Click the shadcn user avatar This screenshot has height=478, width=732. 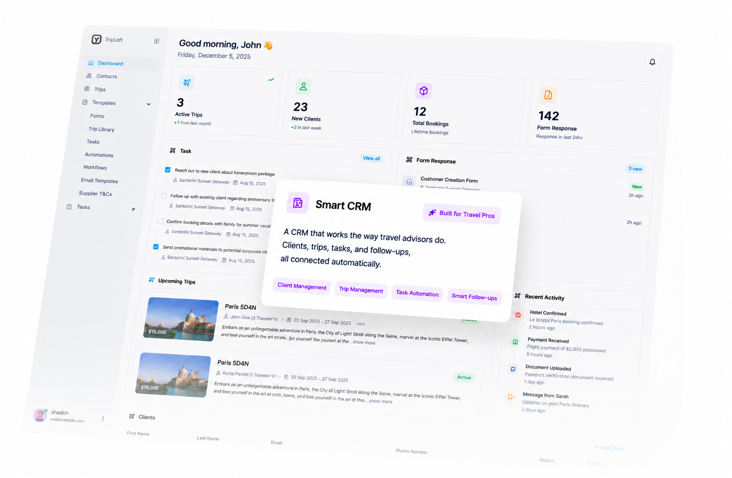[40, 415]
